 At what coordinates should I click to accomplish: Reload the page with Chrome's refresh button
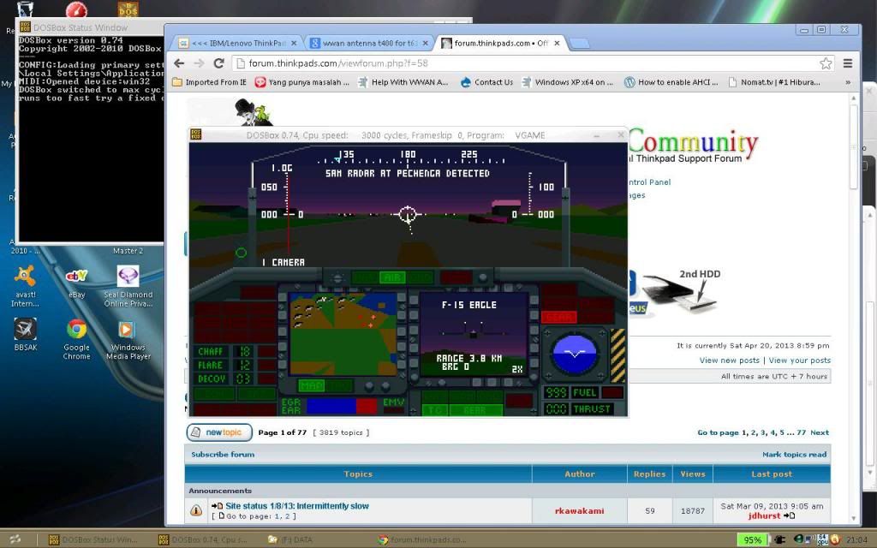tap(218, 63)
